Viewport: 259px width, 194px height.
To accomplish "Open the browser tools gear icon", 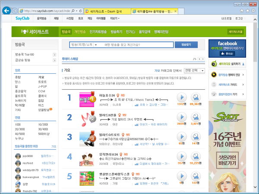I will (x=253, y=11).
